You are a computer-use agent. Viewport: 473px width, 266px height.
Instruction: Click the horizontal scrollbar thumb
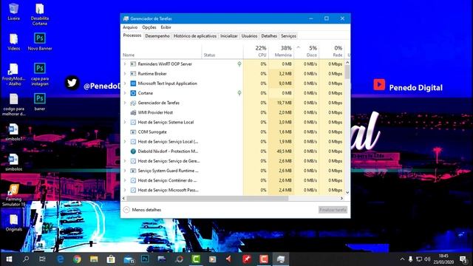click(x=207, y=198)
